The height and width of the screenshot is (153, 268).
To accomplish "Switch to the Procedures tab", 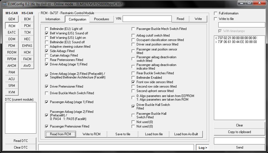I will point(102,19).
